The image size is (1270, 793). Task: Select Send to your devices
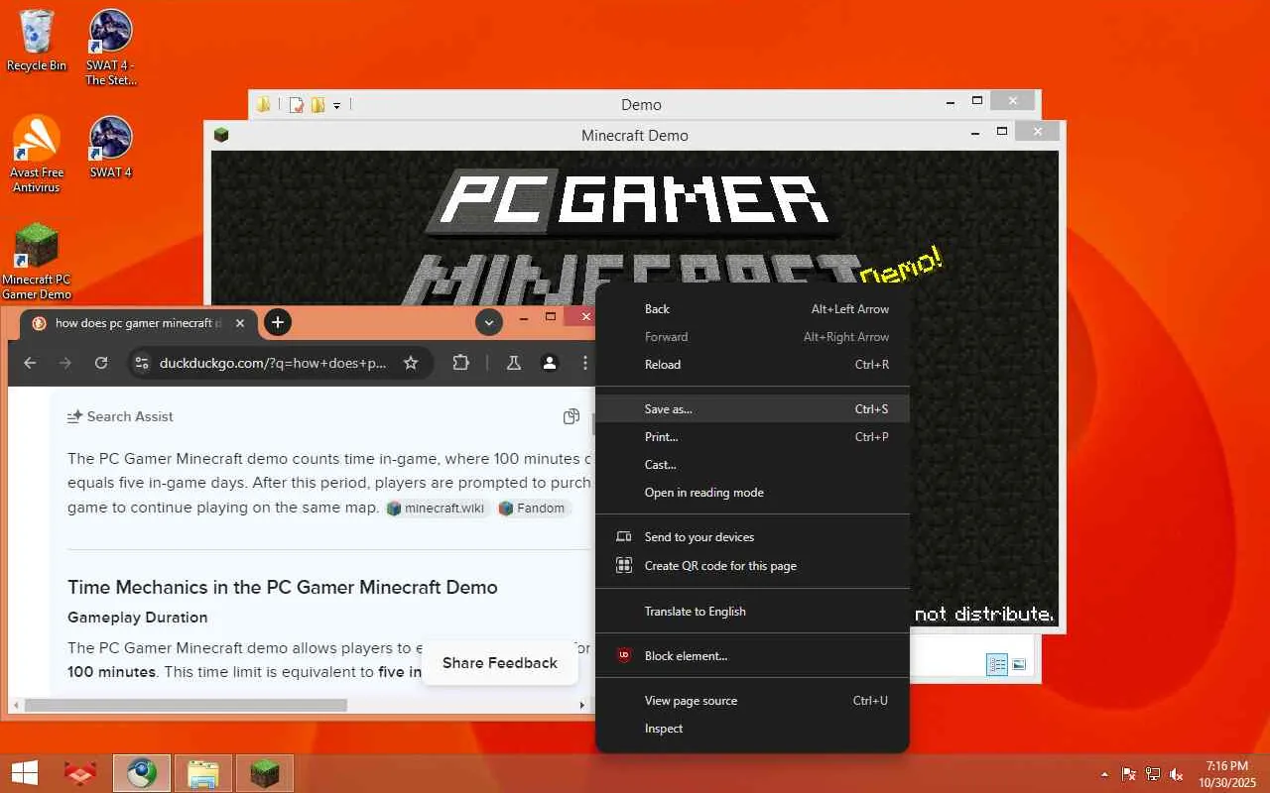pos(752,537)
